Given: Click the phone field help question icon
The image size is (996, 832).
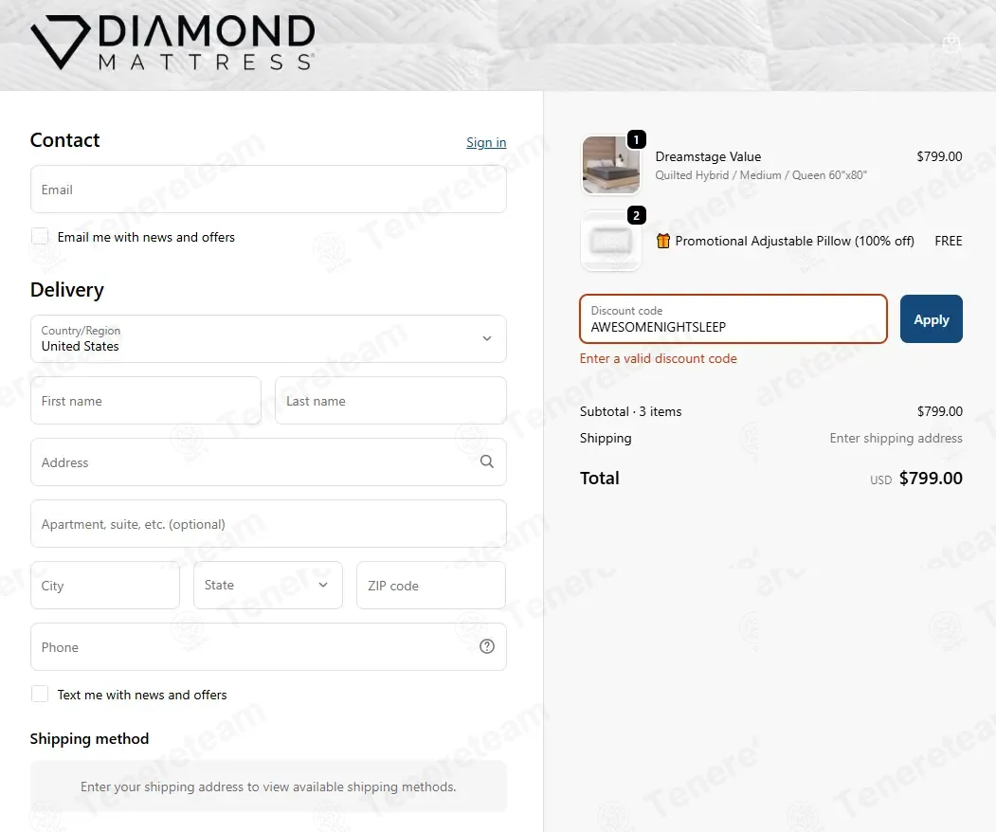Looking at the screenshot, I should [x=486, y=646].
